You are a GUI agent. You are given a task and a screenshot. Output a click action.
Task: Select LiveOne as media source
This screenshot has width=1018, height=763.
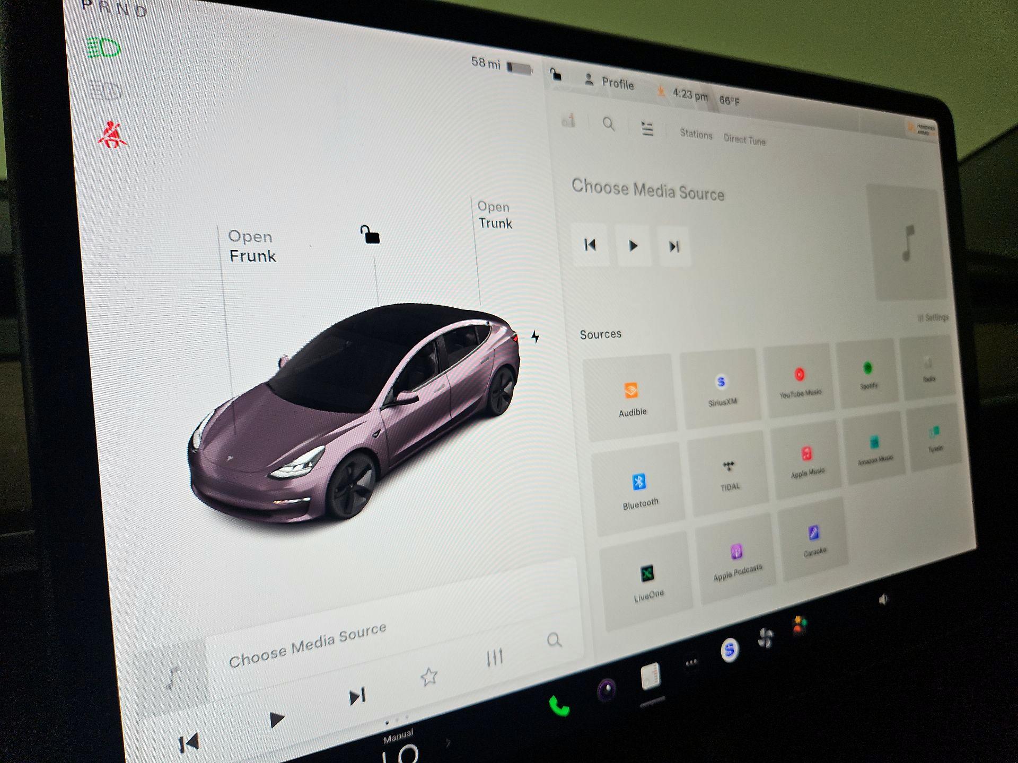click(647, 582)
